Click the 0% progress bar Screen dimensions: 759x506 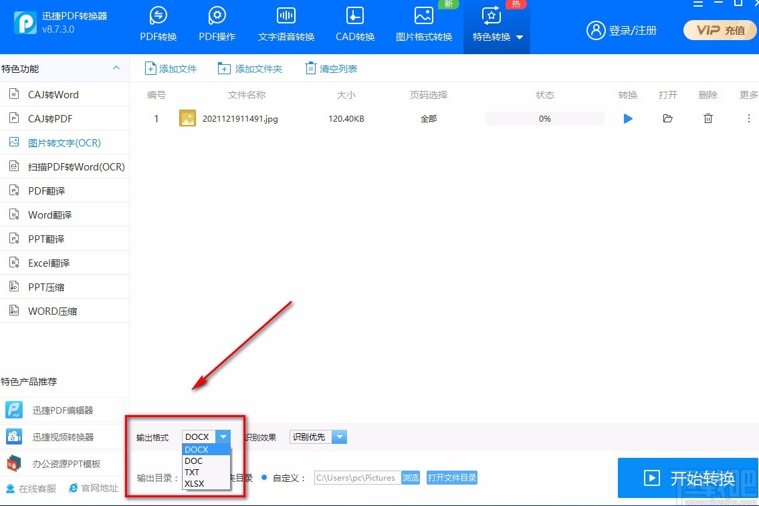(544, 118)
